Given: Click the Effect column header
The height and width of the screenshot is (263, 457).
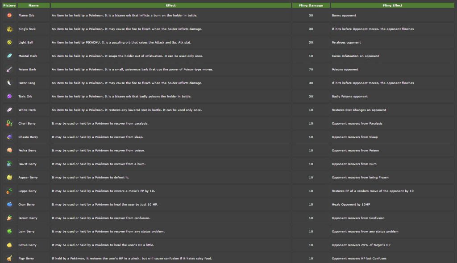Looking at the screenshot, I should click(x=171, y=5).
